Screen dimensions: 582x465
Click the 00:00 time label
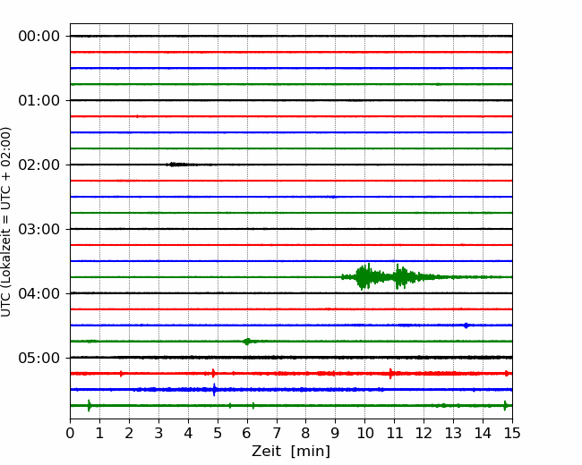39,37
